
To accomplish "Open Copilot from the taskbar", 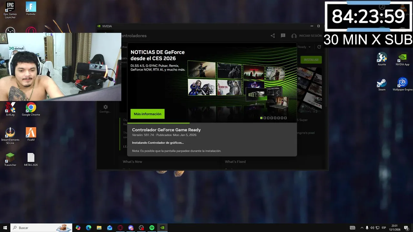I will pos(78,228).
